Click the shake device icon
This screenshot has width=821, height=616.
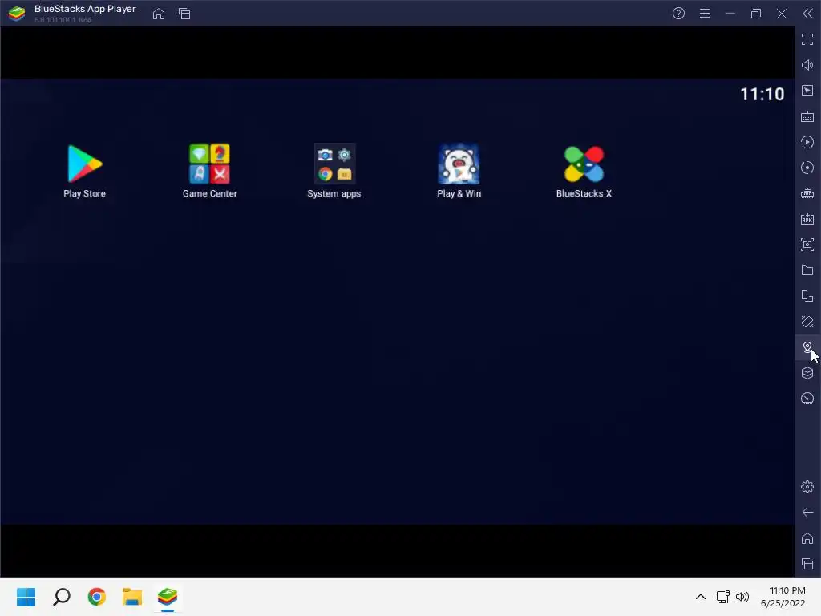click(807, 322)
